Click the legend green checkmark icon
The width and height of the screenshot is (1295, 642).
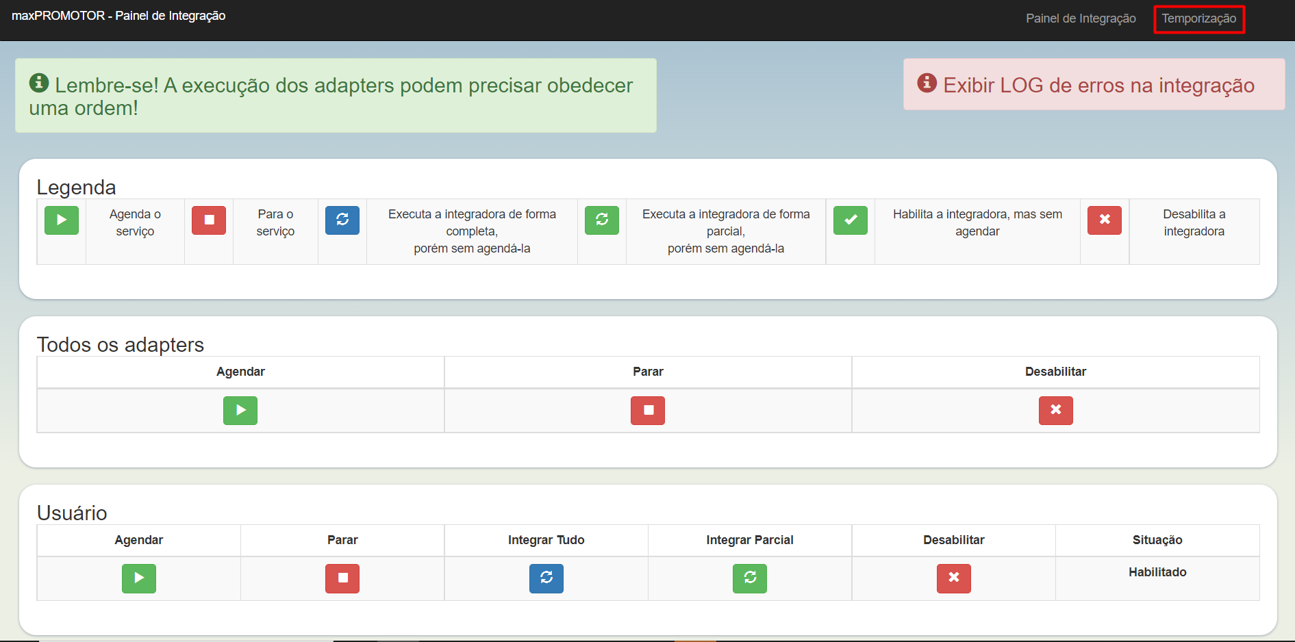(850, 220)
